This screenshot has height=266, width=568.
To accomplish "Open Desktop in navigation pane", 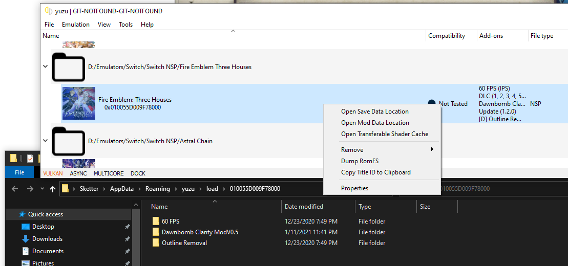I will pyautogui.click(x=43, y=227).
